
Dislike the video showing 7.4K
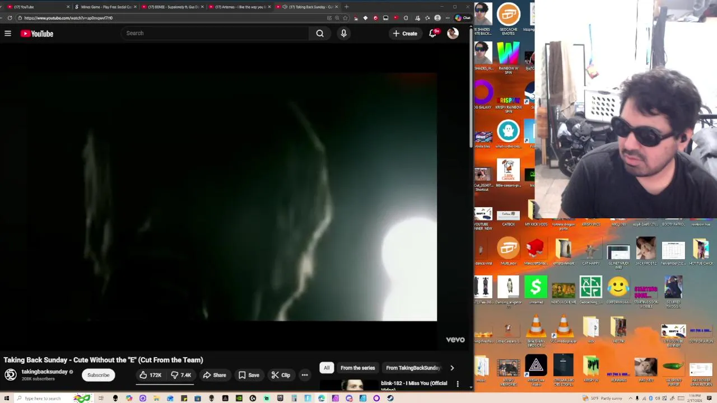click(x=181, y=375)
